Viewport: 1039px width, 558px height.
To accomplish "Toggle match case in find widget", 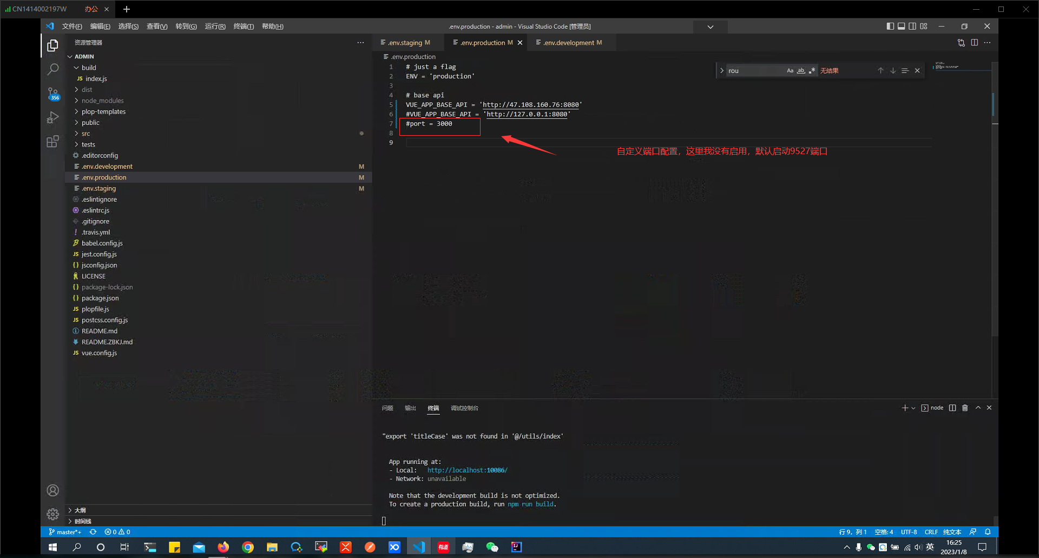I will tap(790, 71).
